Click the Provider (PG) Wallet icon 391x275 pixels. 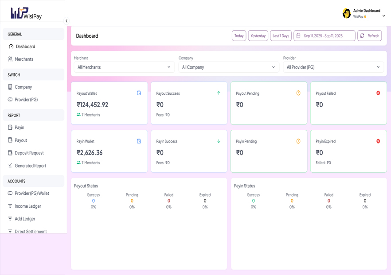point(10,193)
